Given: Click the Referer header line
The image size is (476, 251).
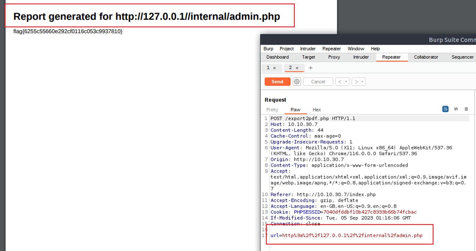Looking at the screenshot, I should click(323, 195).
